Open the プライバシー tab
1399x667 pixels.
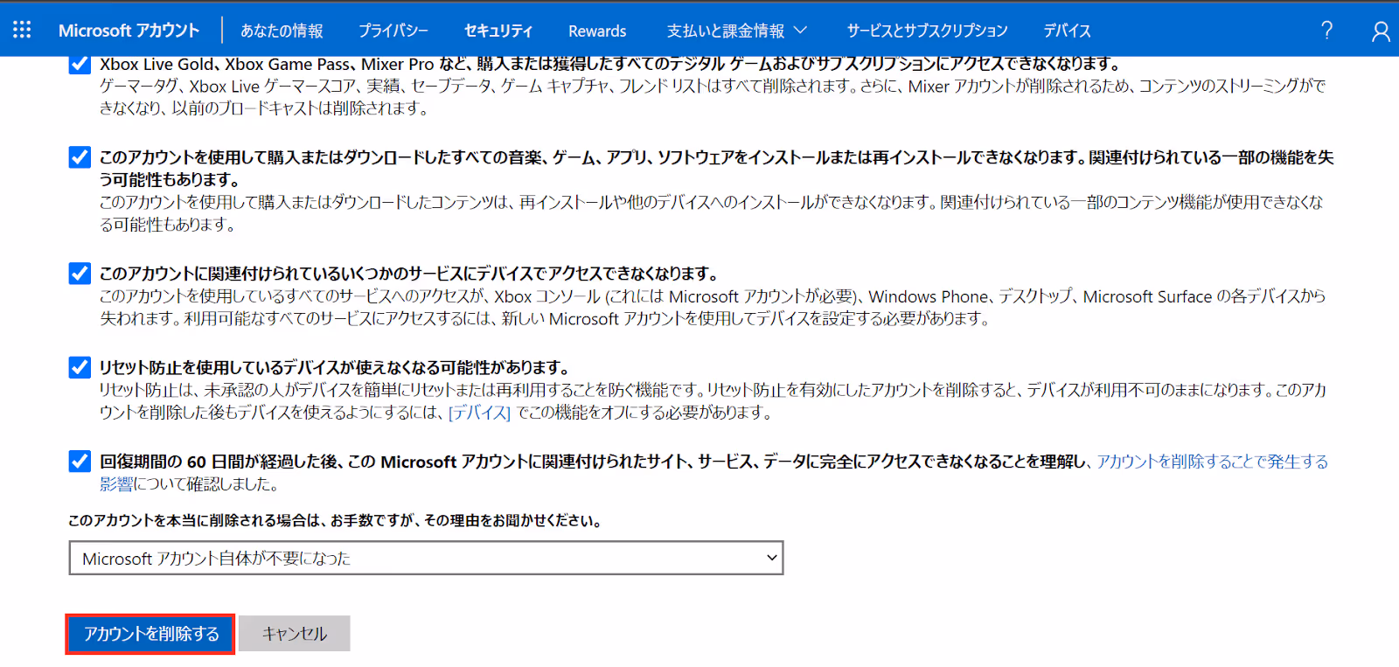(393, 31)
